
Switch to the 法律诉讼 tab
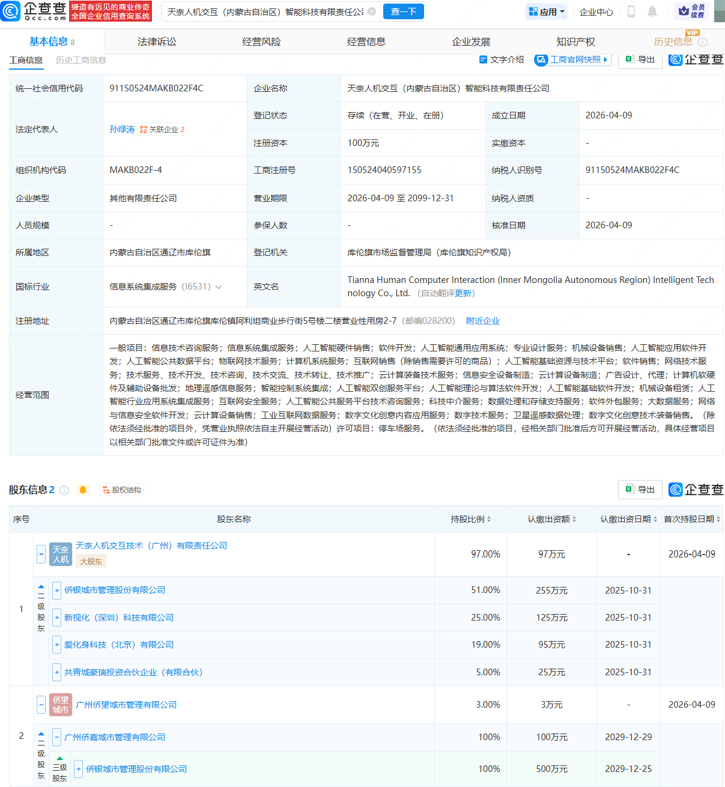157,41
